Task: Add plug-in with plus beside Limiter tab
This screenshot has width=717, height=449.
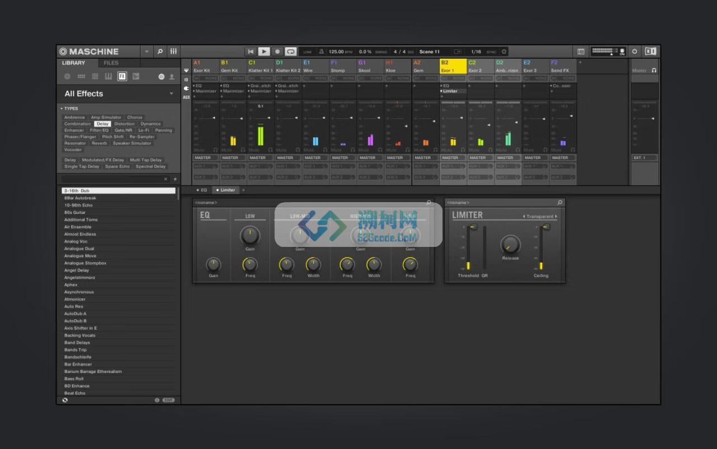Action: pyautogui.click(x=244, y=190)
